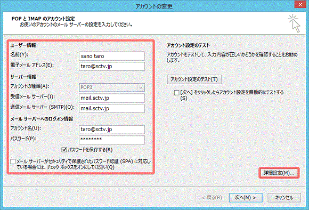Click アカウント設定のテスト(T) button

(x=194, y=79)
